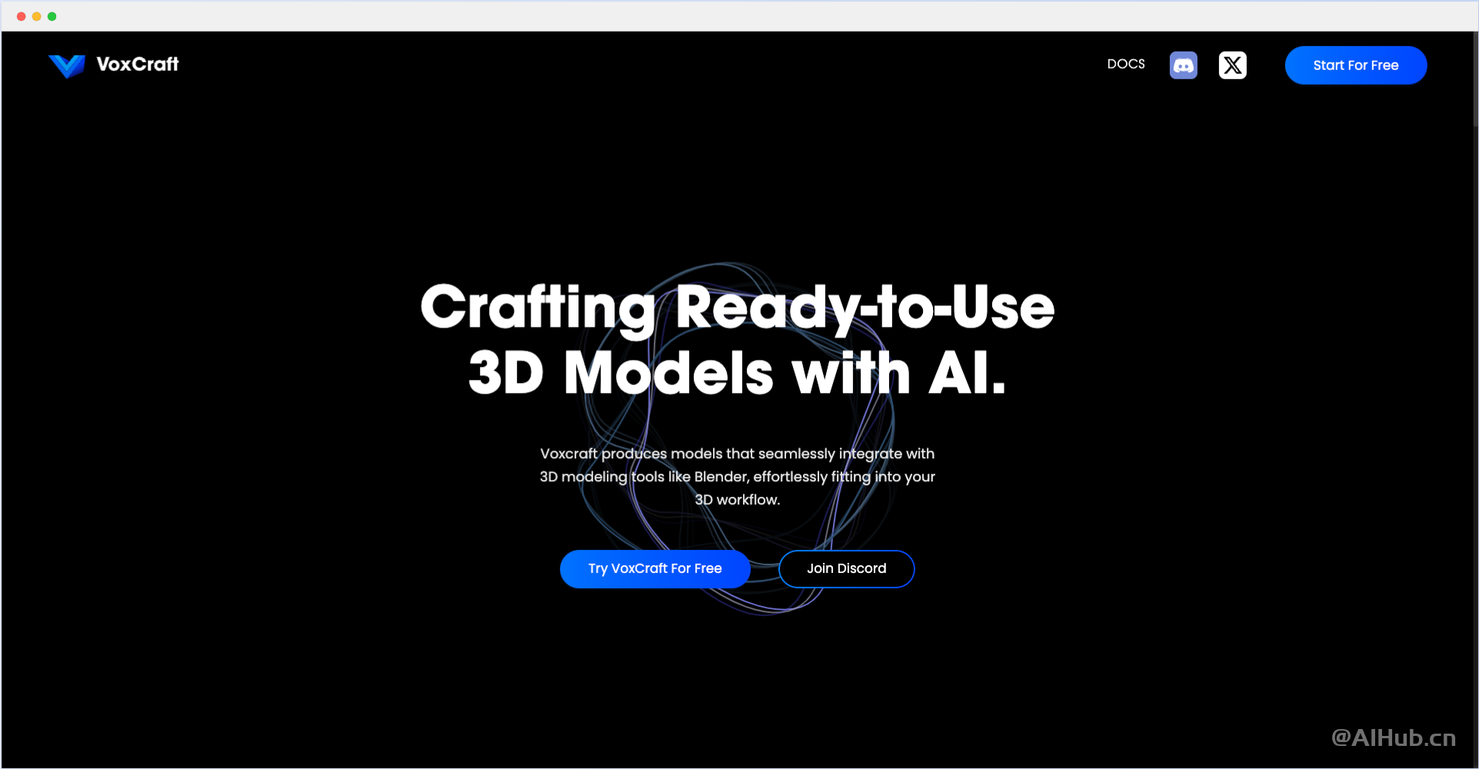This screenshot has height=769, width=1479.
Task: Click text "3D modeling tools like Blender"
Action: click(x=644, y=477)
